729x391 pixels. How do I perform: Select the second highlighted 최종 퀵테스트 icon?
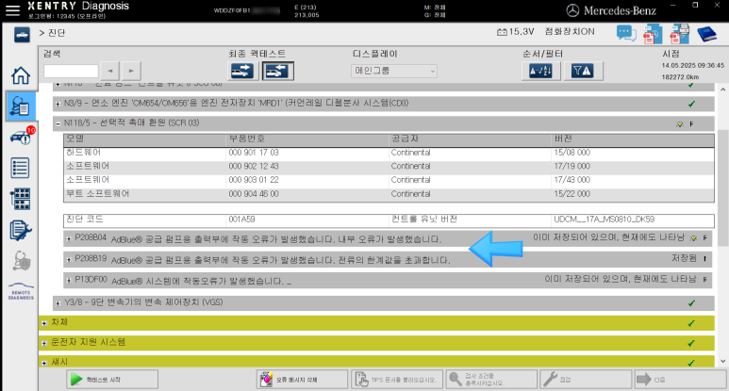coord(277,71)
